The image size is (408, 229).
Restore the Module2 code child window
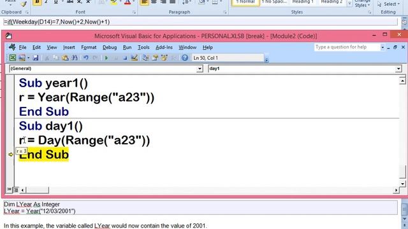(395, 47)
